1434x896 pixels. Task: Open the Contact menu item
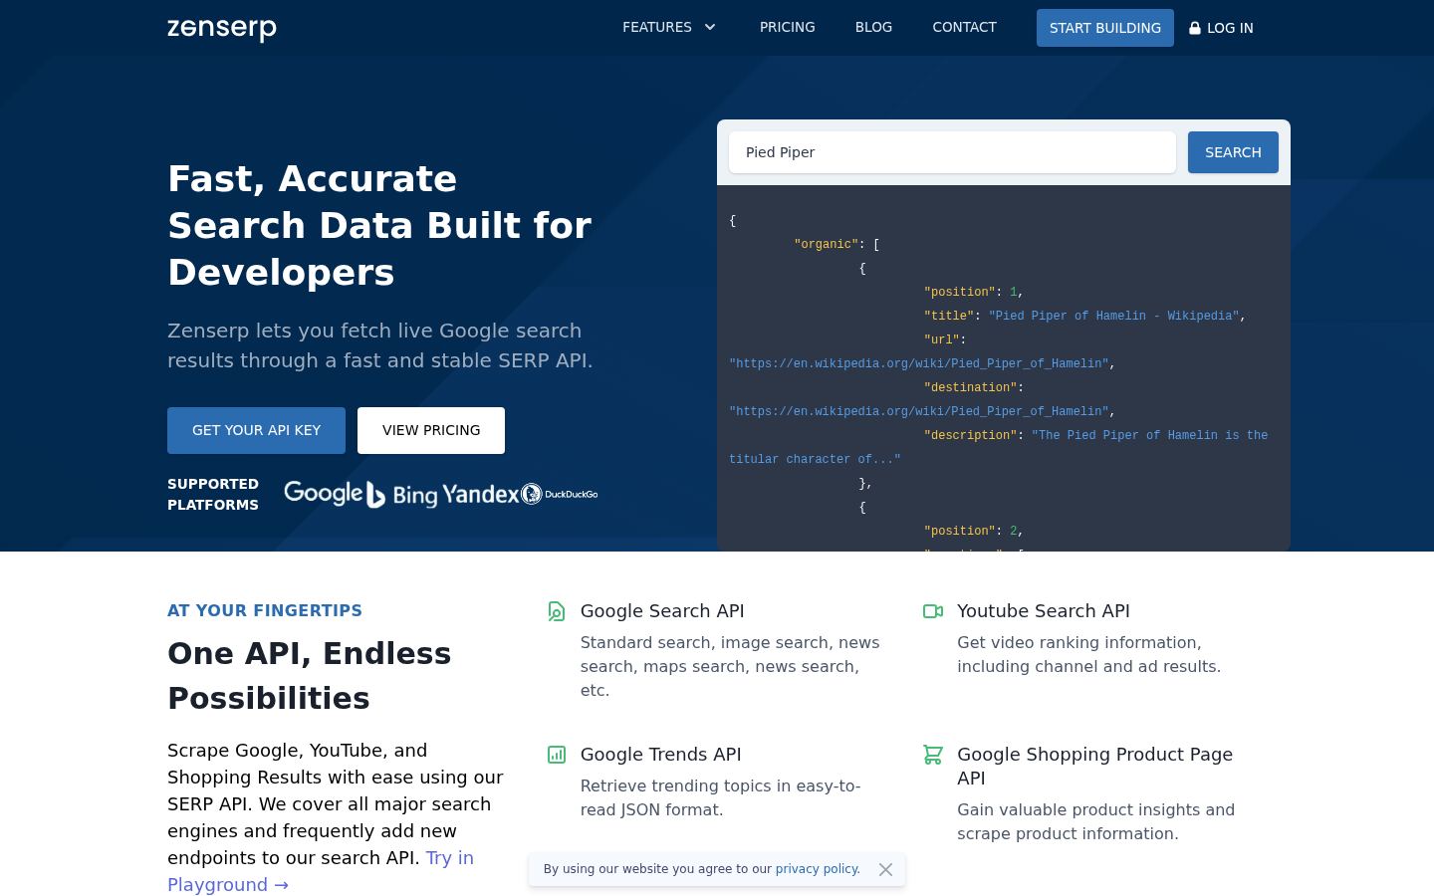[964, 27]
